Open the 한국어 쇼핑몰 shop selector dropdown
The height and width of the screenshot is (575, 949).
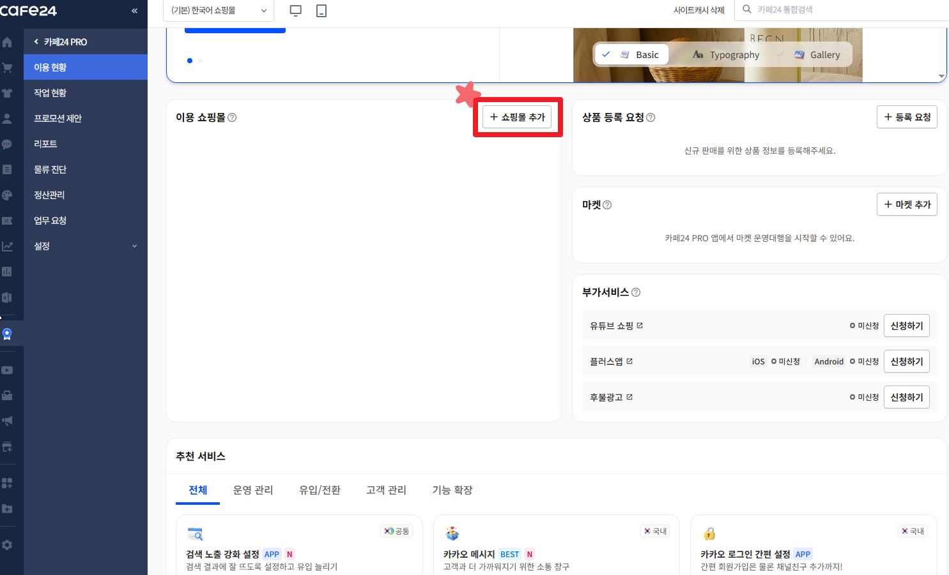coord(219,10)
